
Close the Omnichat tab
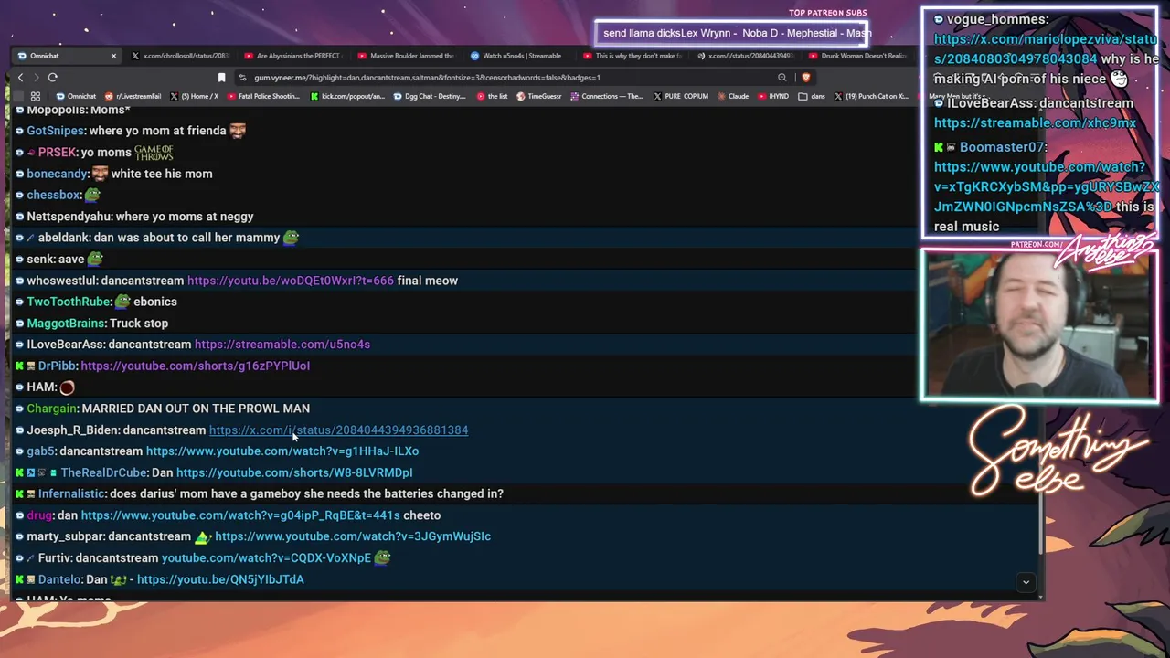point(113,56)
